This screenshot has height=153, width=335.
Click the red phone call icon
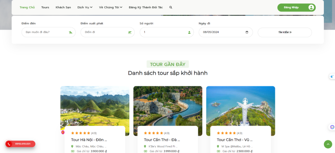coord(9,144)
